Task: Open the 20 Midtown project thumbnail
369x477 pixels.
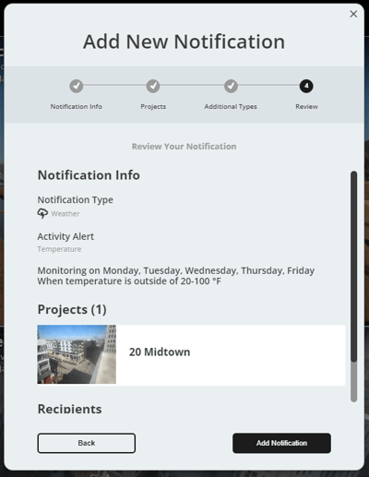Action: coord(77,354)
